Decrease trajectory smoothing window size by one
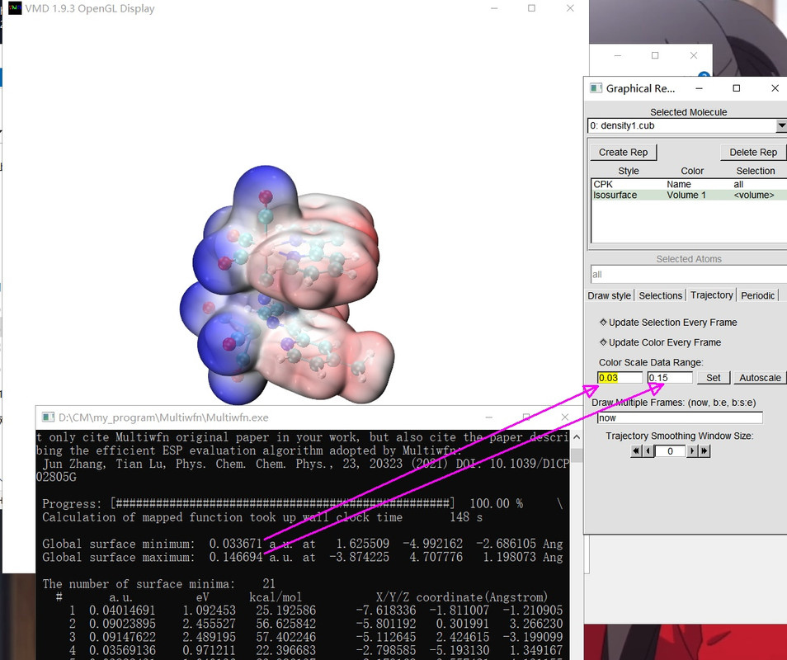This screenshot has height=660, width=787. (648, 450)
